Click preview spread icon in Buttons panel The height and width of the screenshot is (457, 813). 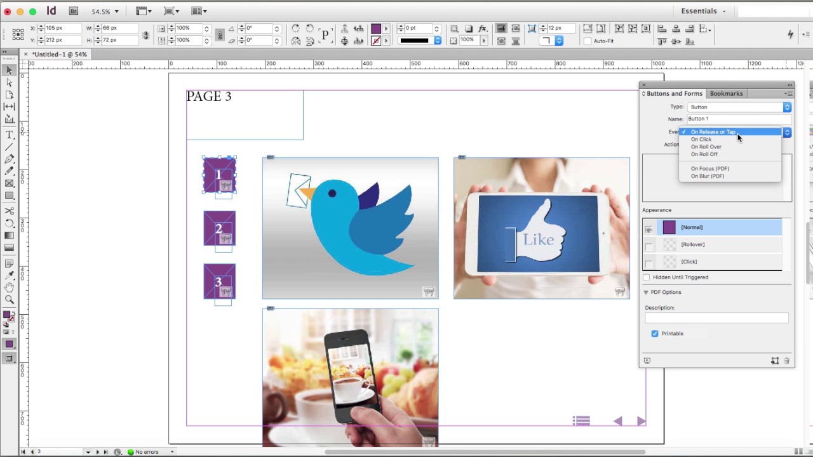647,361
